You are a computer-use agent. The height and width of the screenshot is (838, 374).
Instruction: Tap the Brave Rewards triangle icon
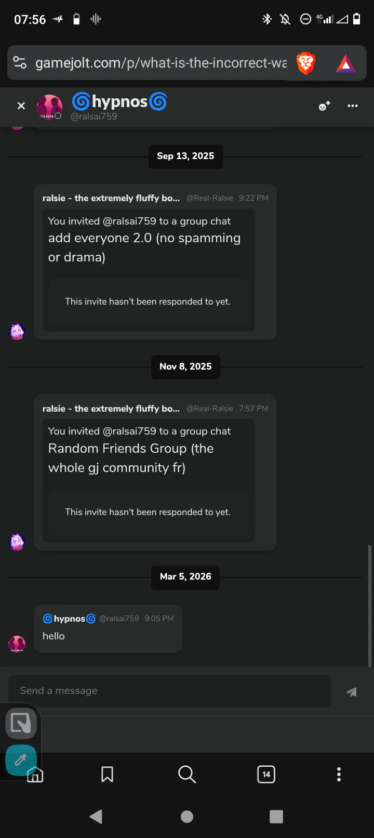(346, 63)
